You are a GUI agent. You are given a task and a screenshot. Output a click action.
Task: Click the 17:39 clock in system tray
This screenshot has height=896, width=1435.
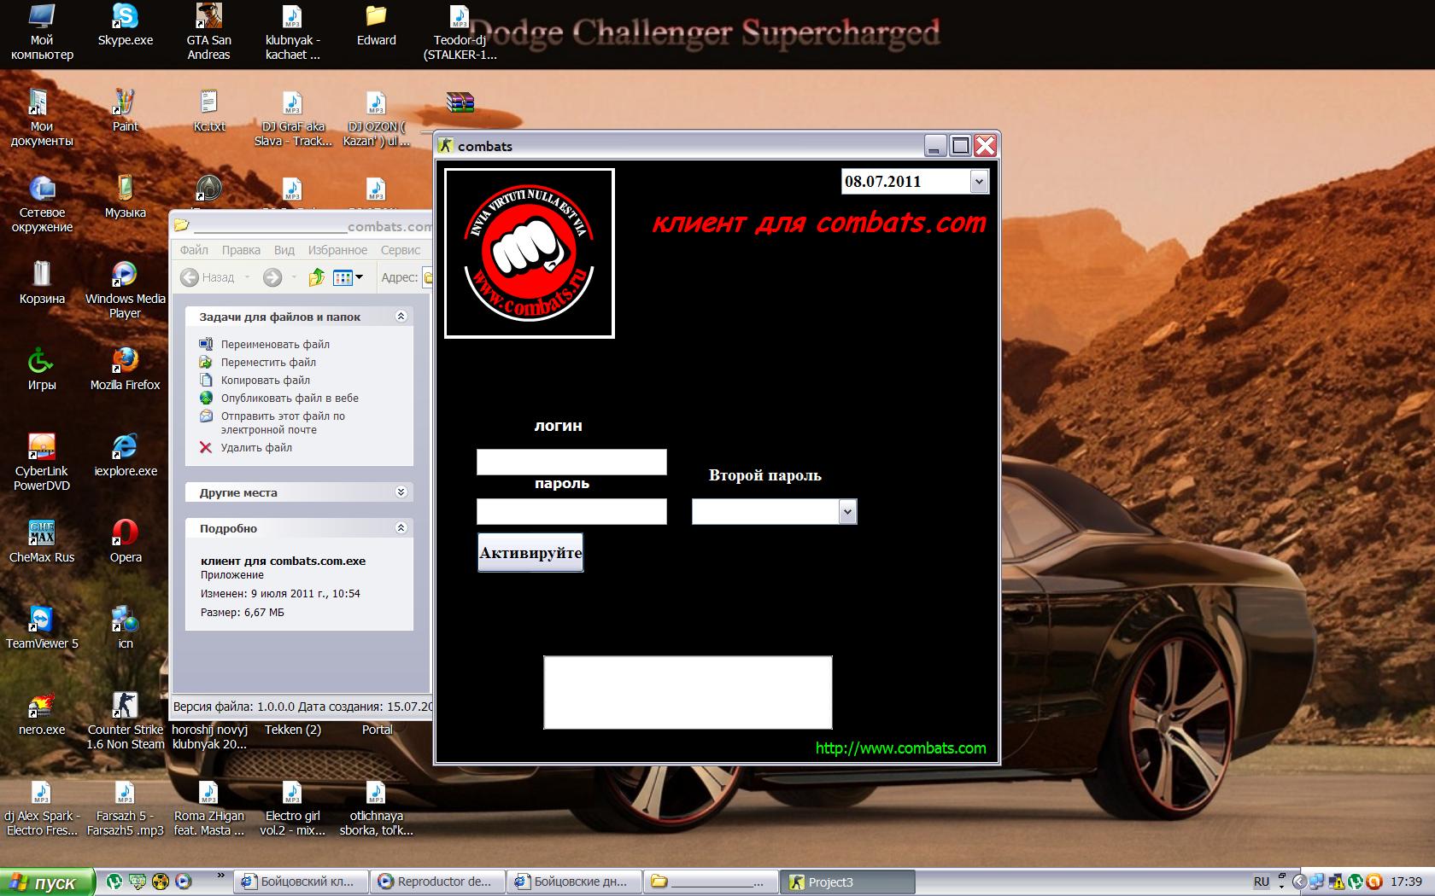(x=1406, y=881)
